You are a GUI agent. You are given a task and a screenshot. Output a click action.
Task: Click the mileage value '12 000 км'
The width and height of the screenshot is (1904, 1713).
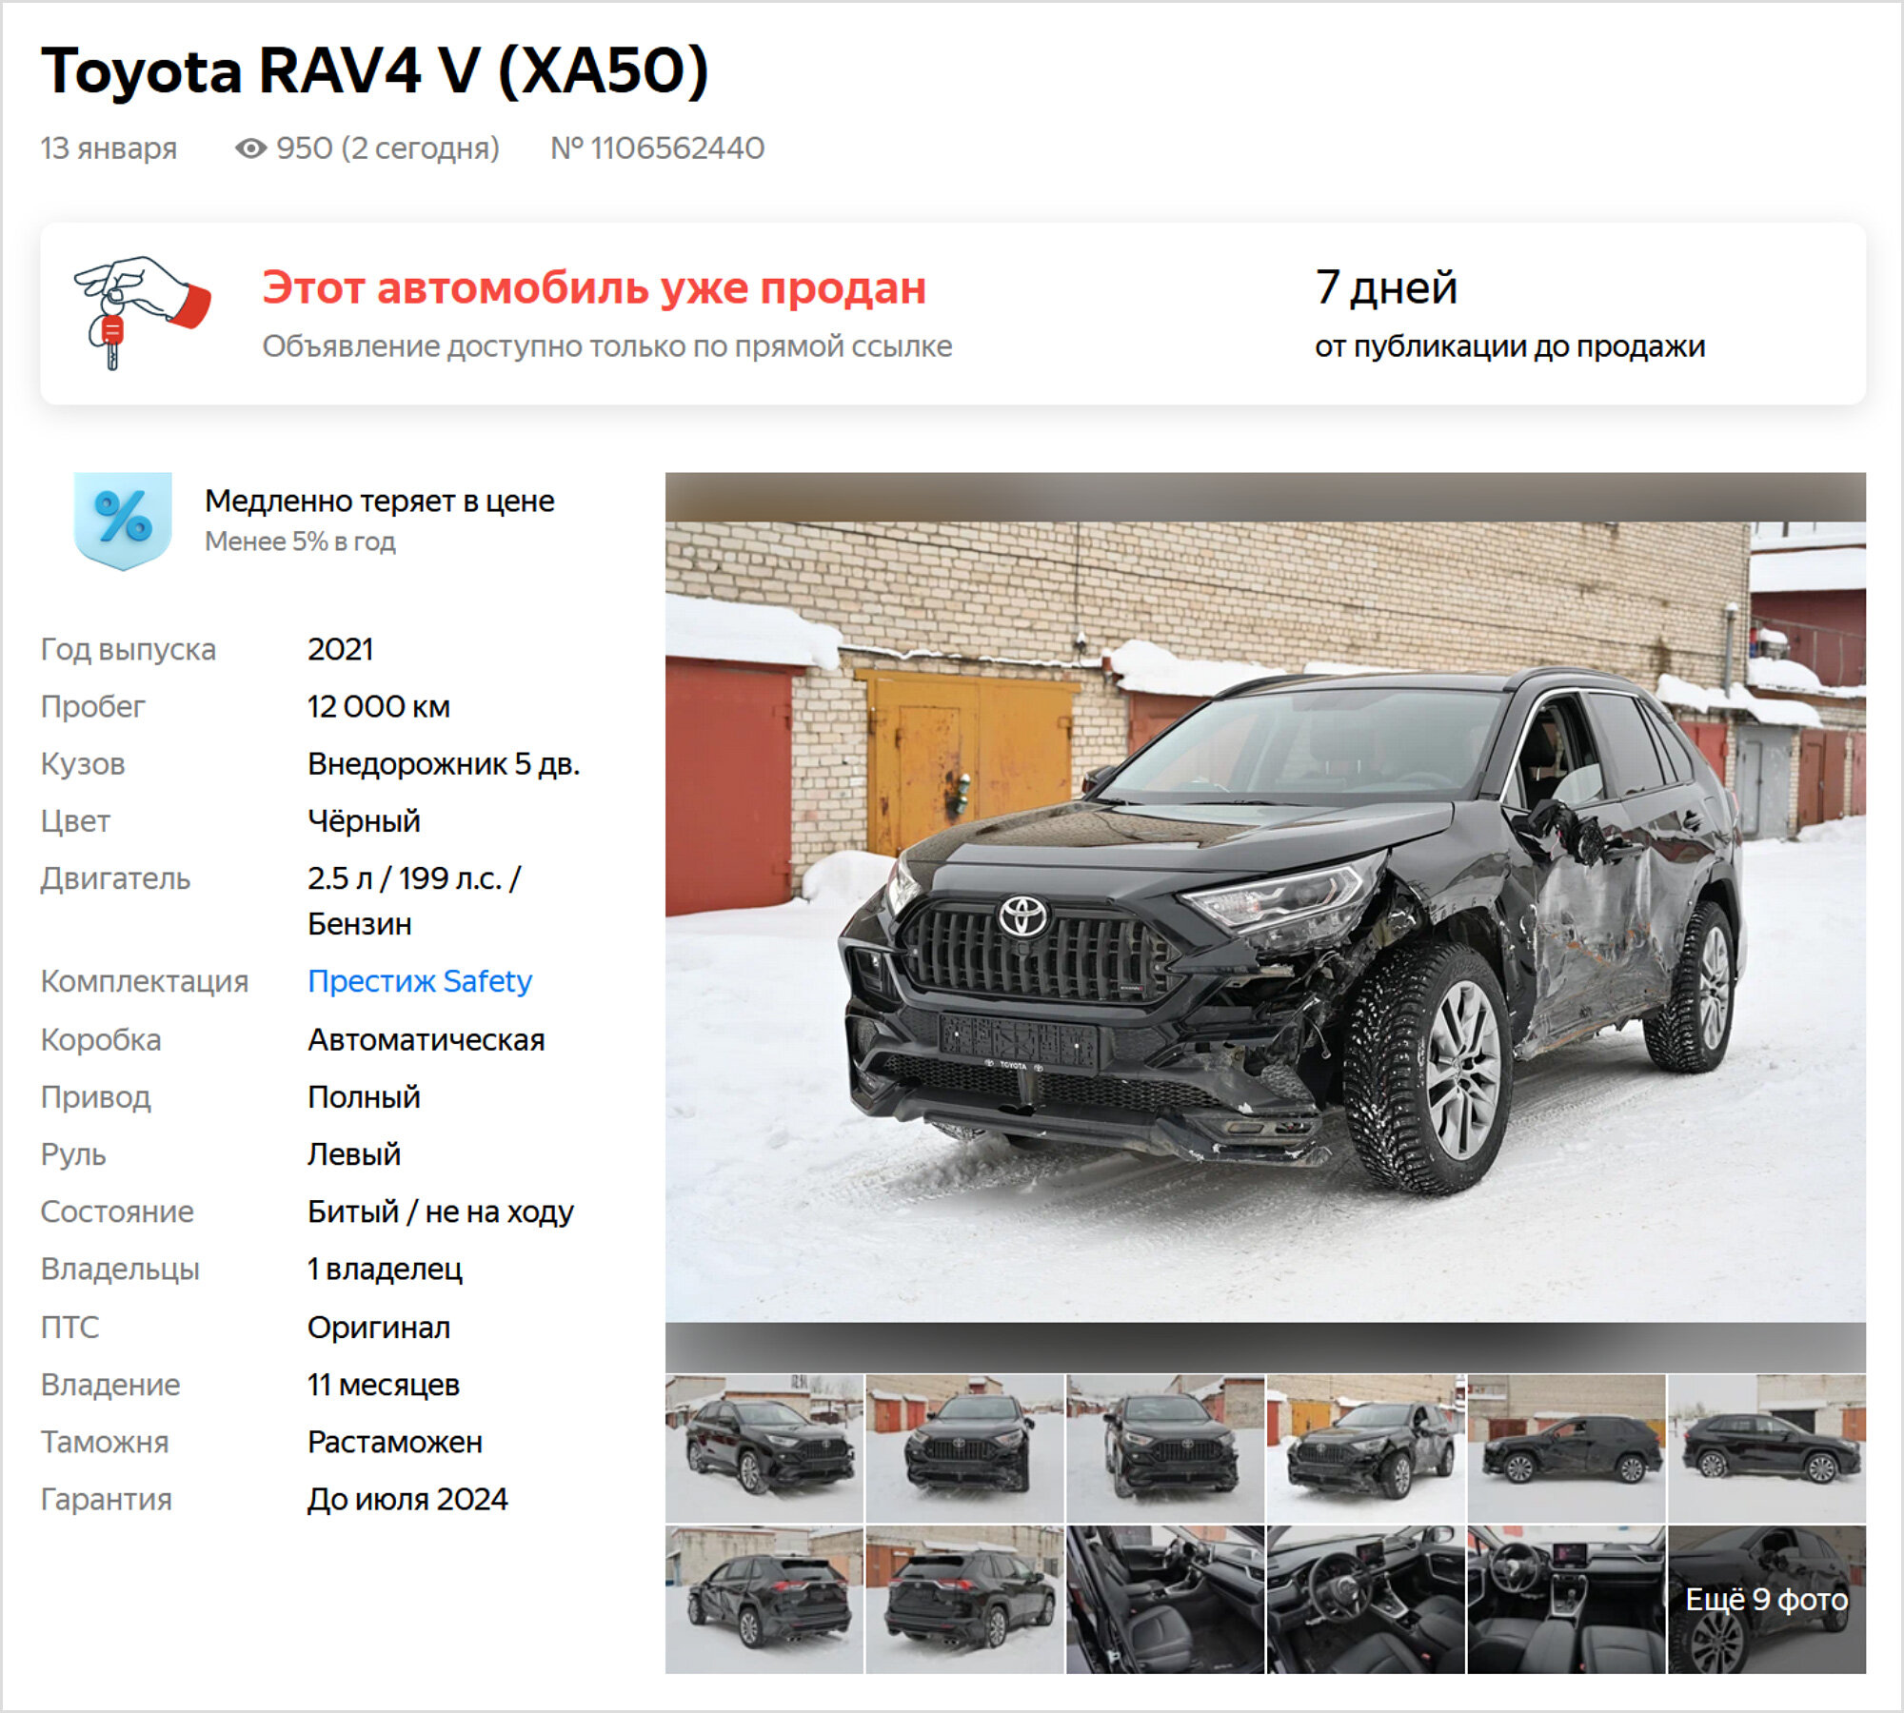(378, 706)
